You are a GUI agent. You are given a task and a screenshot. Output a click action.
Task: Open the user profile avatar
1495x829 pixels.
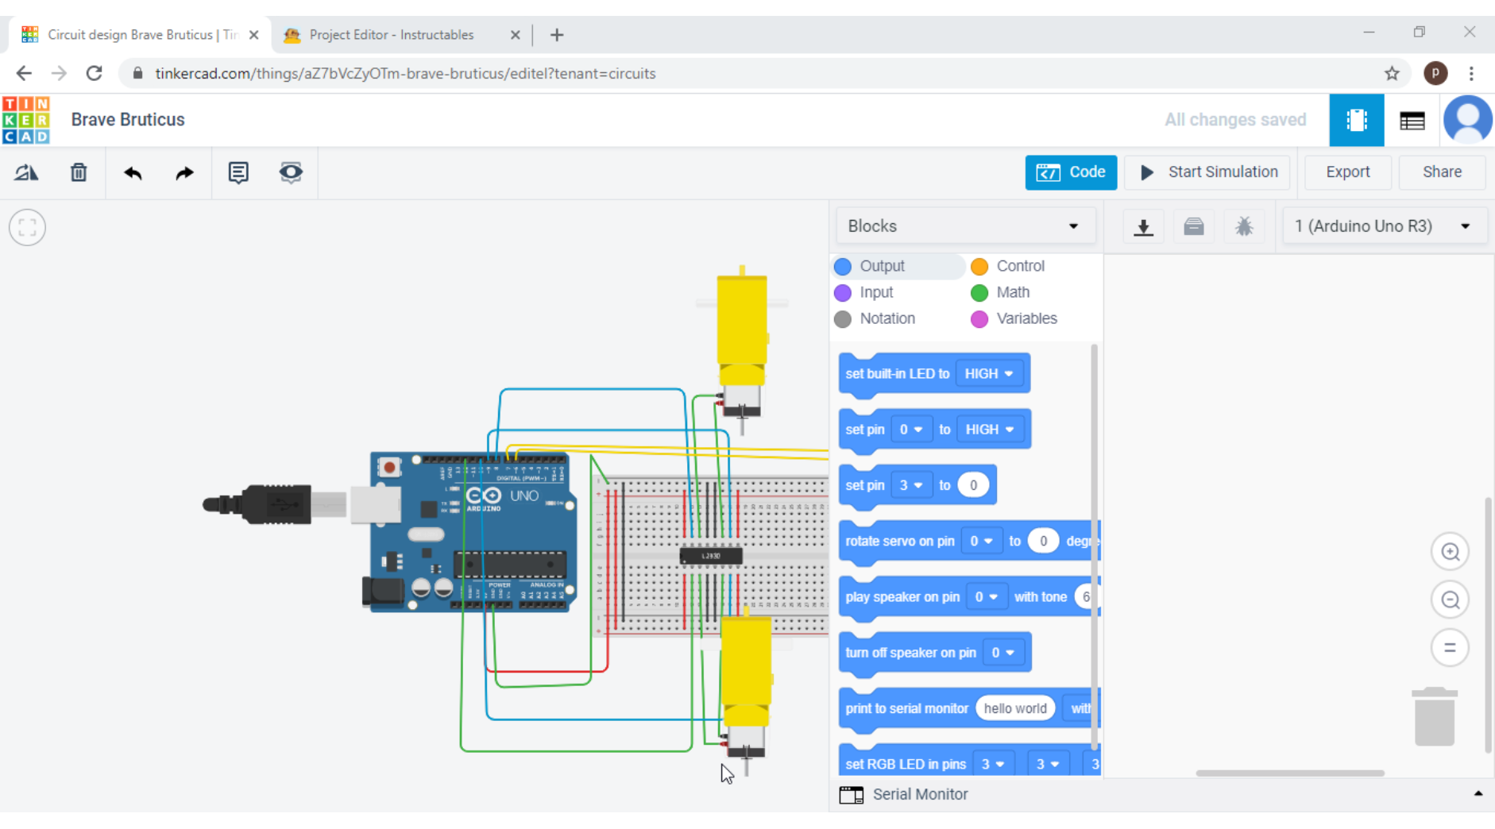click(1467, 120)
